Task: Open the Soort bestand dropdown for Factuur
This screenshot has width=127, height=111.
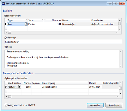Action: [20, 87]
